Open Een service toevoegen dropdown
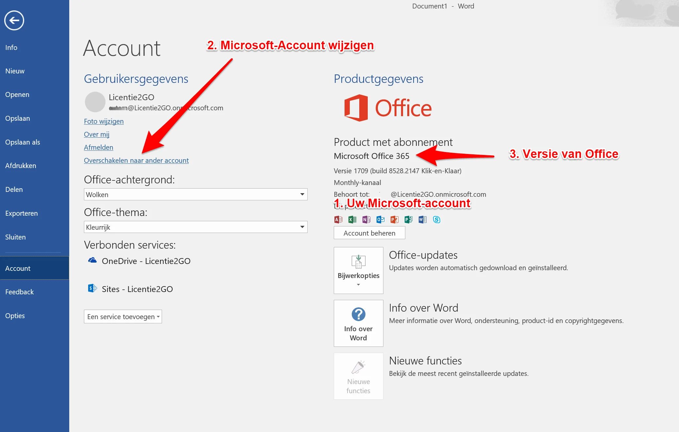Screen dimensions: 679x432 coord(123,316)
